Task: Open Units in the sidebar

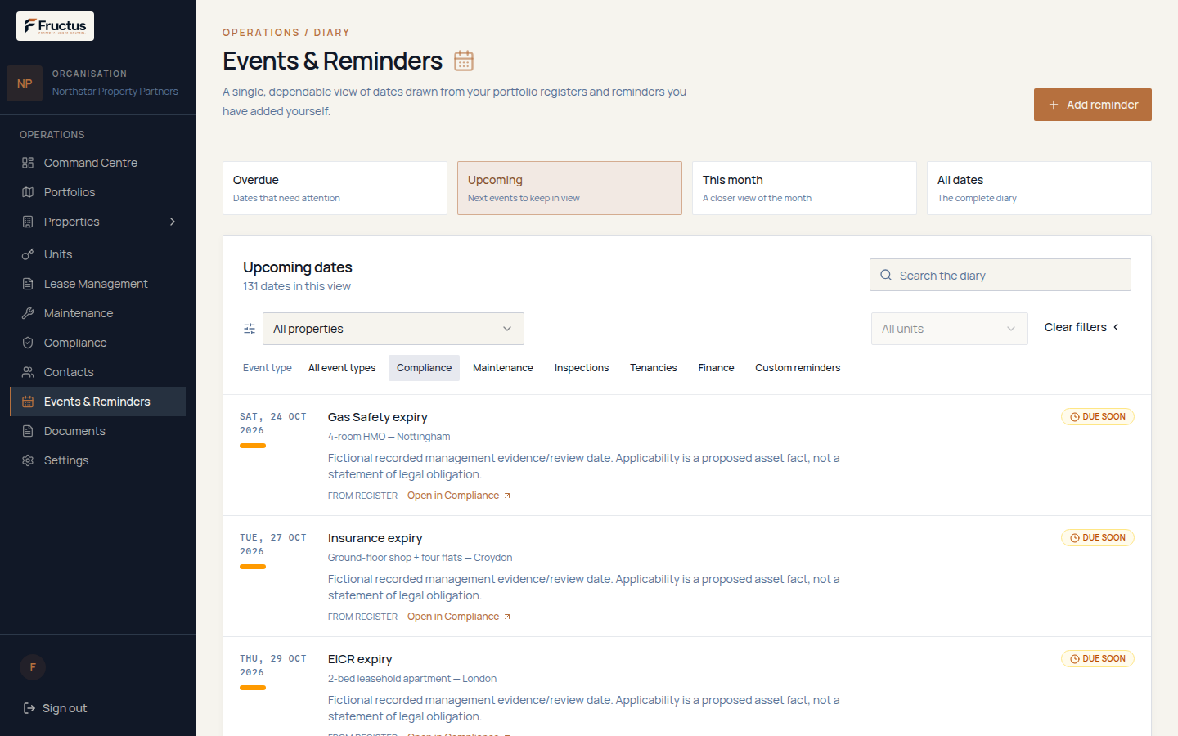Action: pos(97,254)
